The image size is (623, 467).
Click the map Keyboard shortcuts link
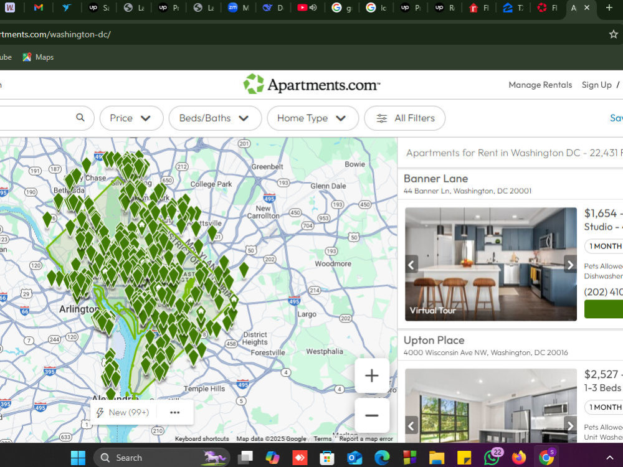coord(202,439)
